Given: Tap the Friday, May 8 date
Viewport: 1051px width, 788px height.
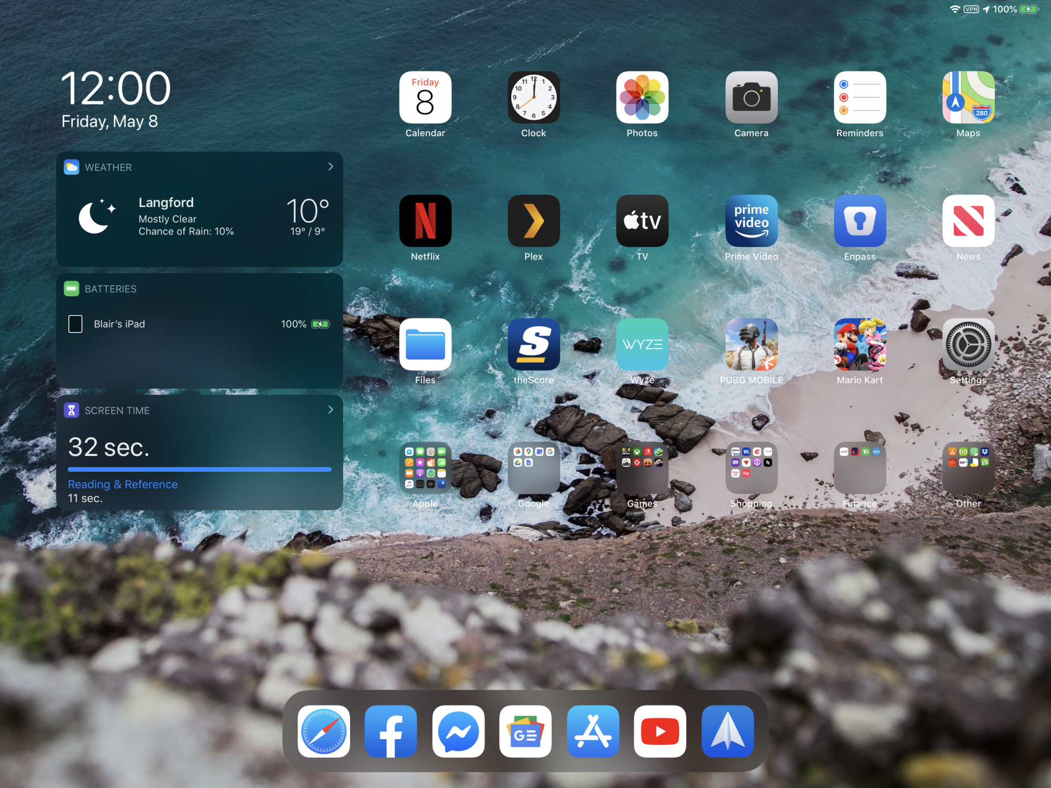Looking at the screenshot, I should point(110,121).
